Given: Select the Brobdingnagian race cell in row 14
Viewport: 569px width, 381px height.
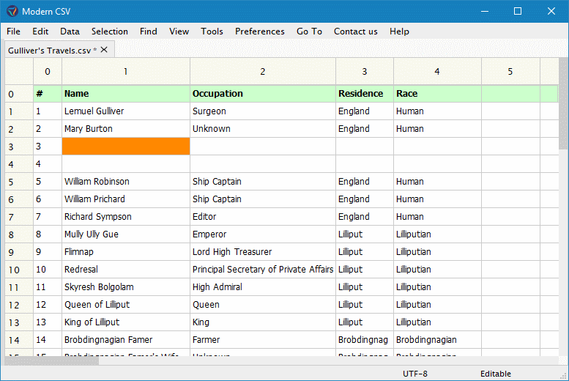Looking at the screenshot, I should click(x=437, y=340).
